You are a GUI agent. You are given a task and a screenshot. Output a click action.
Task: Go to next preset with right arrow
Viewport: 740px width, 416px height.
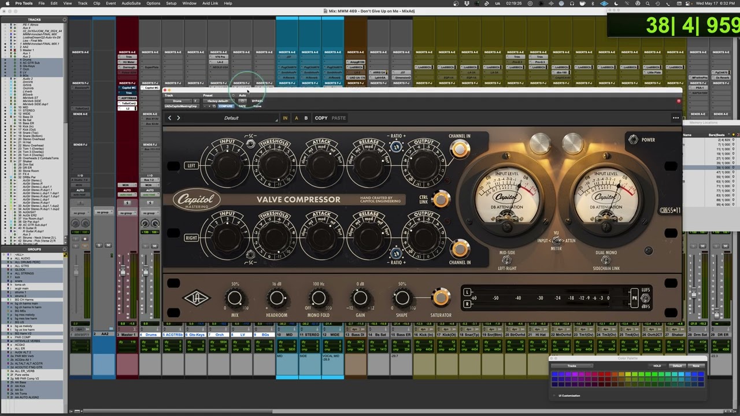pyautogui.click(x=178, y=118)
